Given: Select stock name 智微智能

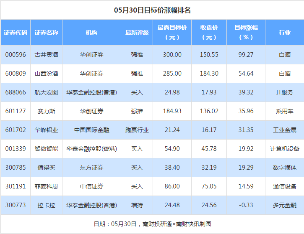Looking at the screenshot, I should [47, 149].
